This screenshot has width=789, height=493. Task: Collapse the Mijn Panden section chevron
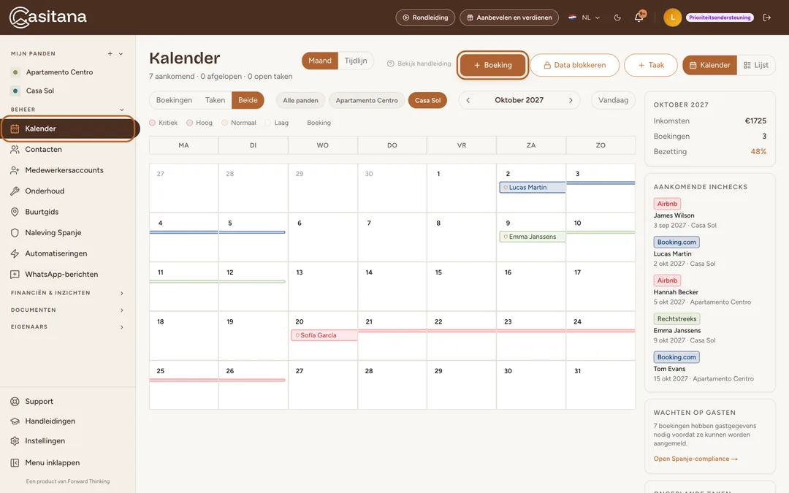(121, 54)
